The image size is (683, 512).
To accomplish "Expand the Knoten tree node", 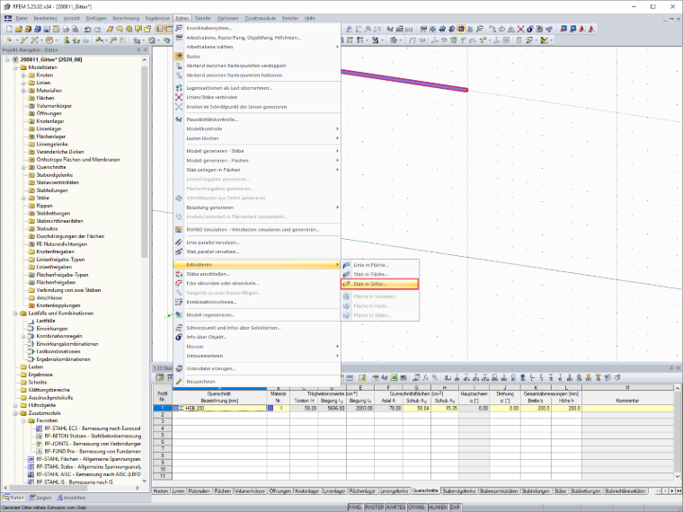I will (23, 75).
